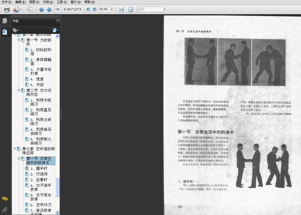Click the bookmarks scrollbar down arrow
Image resolution: width=301 pixels, height=215 pixels.
pyautogui.click(x=57, y=212)
